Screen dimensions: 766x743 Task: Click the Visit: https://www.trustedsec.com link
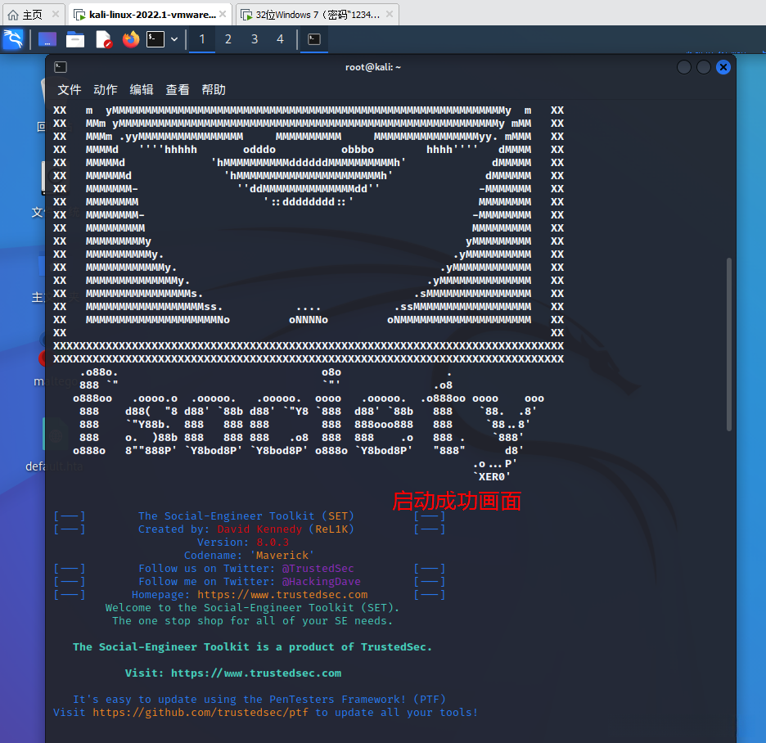point(256,673)
